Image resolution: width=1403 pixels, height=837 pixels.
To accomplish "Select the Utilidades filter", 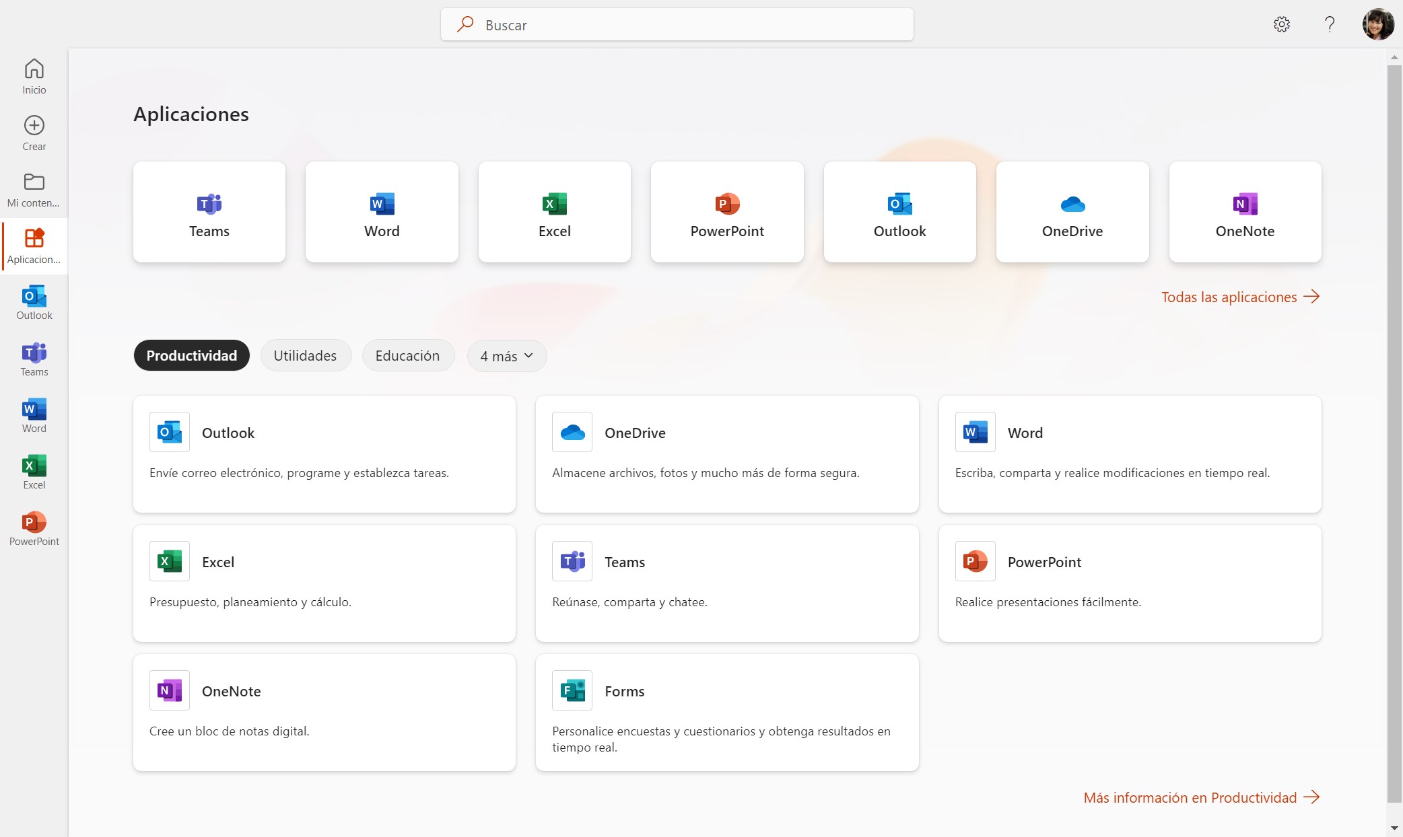I will tap(306, 355).
